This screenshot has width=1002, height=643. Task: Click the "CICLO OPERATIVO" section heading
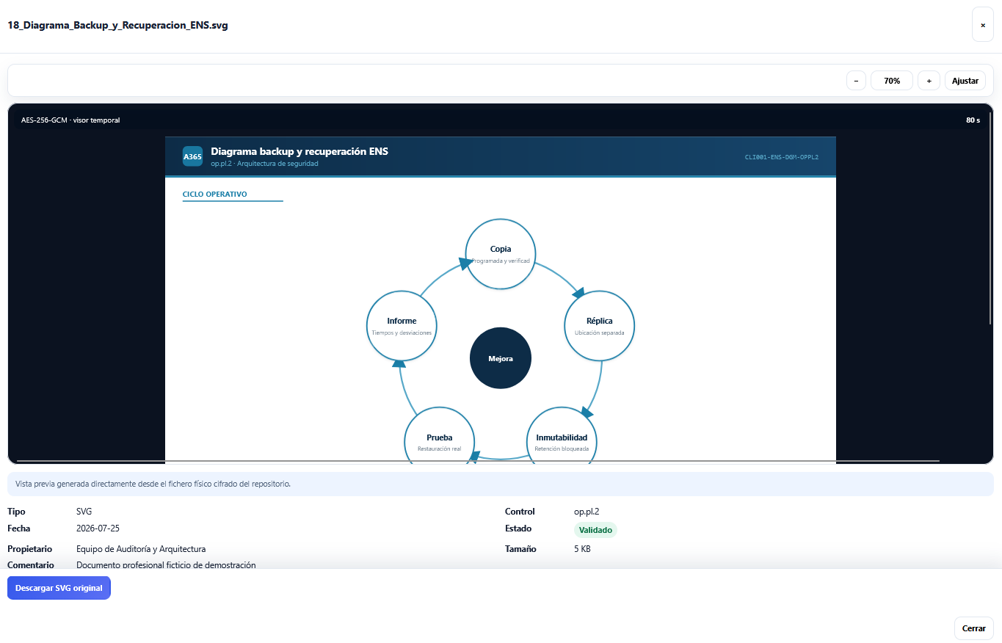coord(215,195)
